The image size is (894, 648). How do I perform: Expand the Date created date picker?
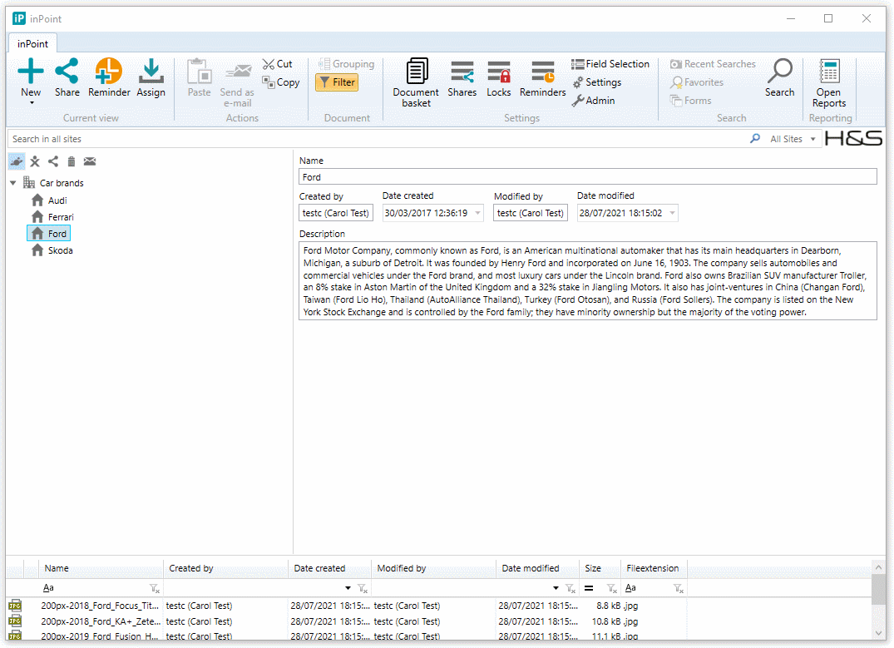tap(477, 214)
